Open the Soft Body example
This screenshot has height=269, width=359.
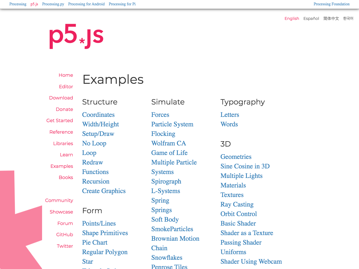(x=165, y=219)
